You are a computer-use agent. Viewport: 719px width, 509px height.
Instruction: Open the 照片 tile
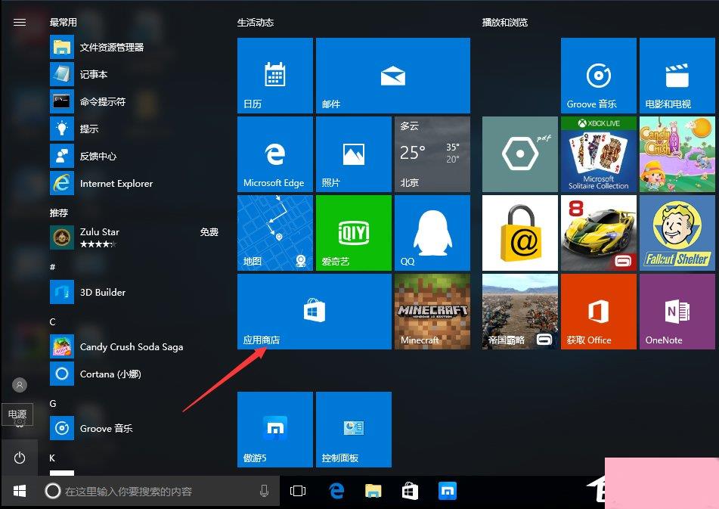tap(354, 154)
